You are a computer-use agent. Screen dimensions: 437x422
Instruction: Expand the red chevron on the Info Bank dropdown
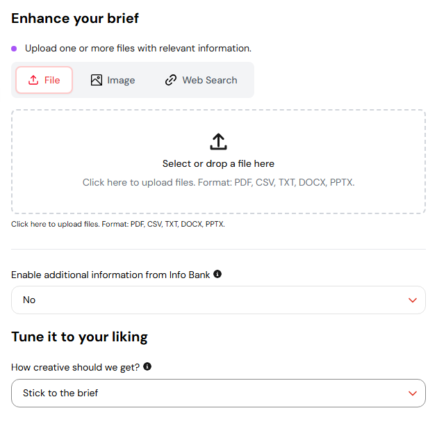(413, 300)
